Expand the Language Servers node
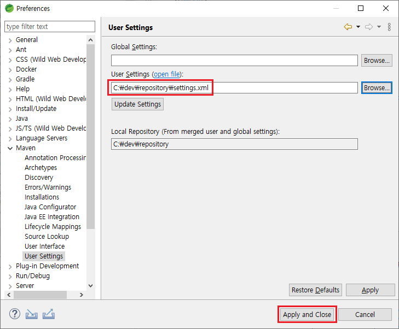 [x=10, y=139]
